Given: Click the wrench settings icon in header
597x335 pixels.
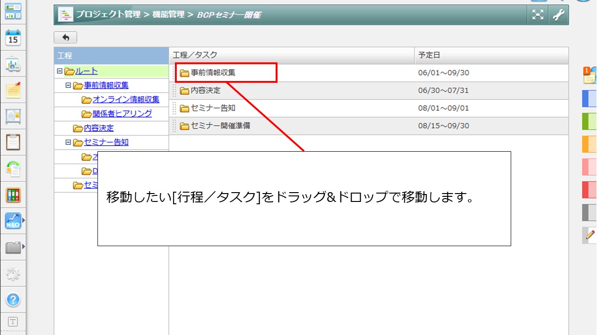Looking at the screenshot, I should (558, 15).
